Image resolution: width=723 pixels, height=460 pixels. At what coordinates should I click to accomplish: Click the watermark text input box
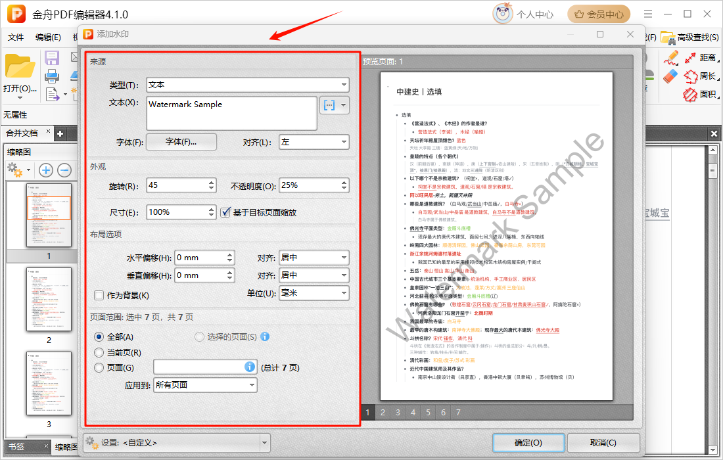pyautogui.click(x=231, y=113)
